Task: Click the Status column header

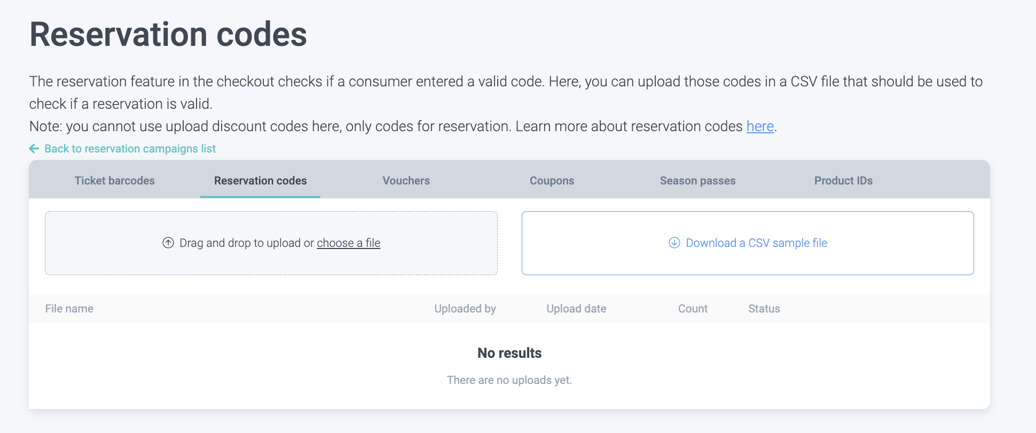Action: [764, 309]
